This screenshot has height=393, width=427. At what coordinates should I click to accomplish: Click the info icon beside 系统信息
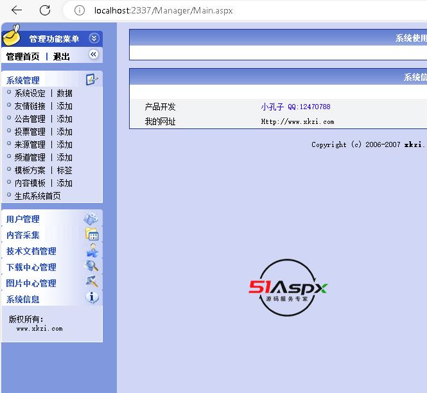point(92,297)
